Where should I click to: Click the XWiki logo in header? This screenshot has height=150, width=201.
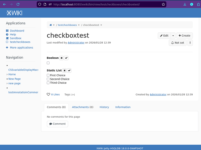coord(14,13)
